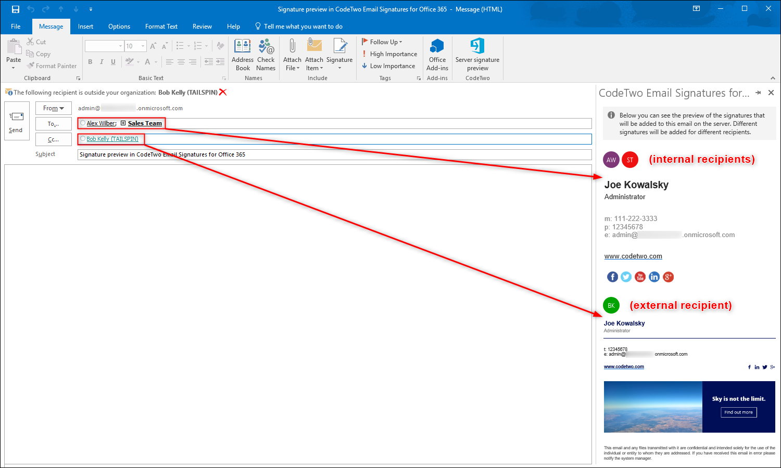Select the Alex Wilber recipient
781x468 pixels.
point(101,123)
